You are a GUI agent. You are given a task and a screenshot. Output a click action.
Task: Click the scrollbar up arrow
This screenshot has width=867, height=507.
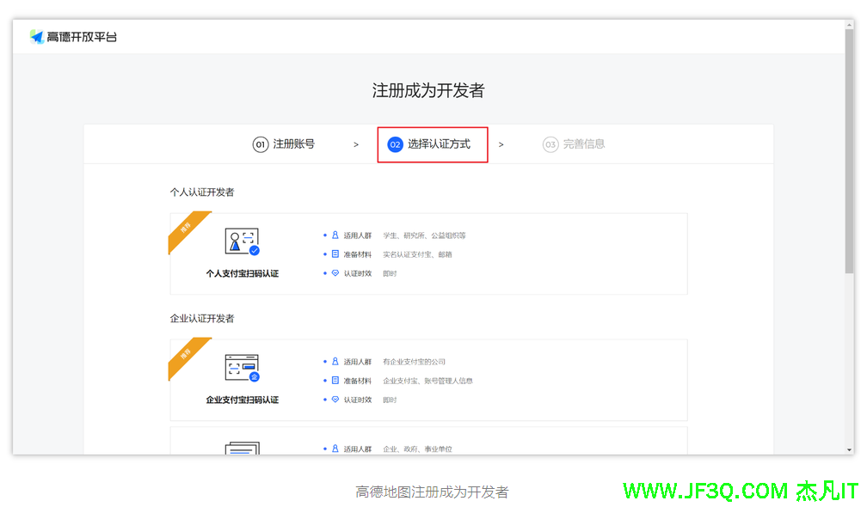849,26
